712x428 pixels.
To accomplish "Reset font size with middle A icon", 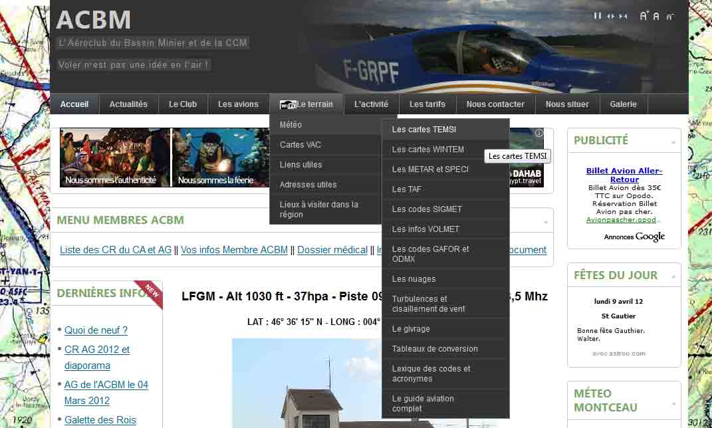I will tap(656, 16).
